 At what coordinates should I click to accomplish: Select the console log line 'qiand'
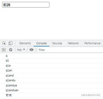coord(51,76)
